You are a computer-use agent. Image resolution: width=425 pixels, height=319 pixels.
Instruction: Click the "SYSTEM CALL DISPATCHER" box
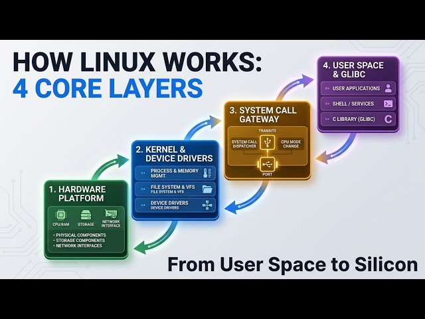click(244, 144)
